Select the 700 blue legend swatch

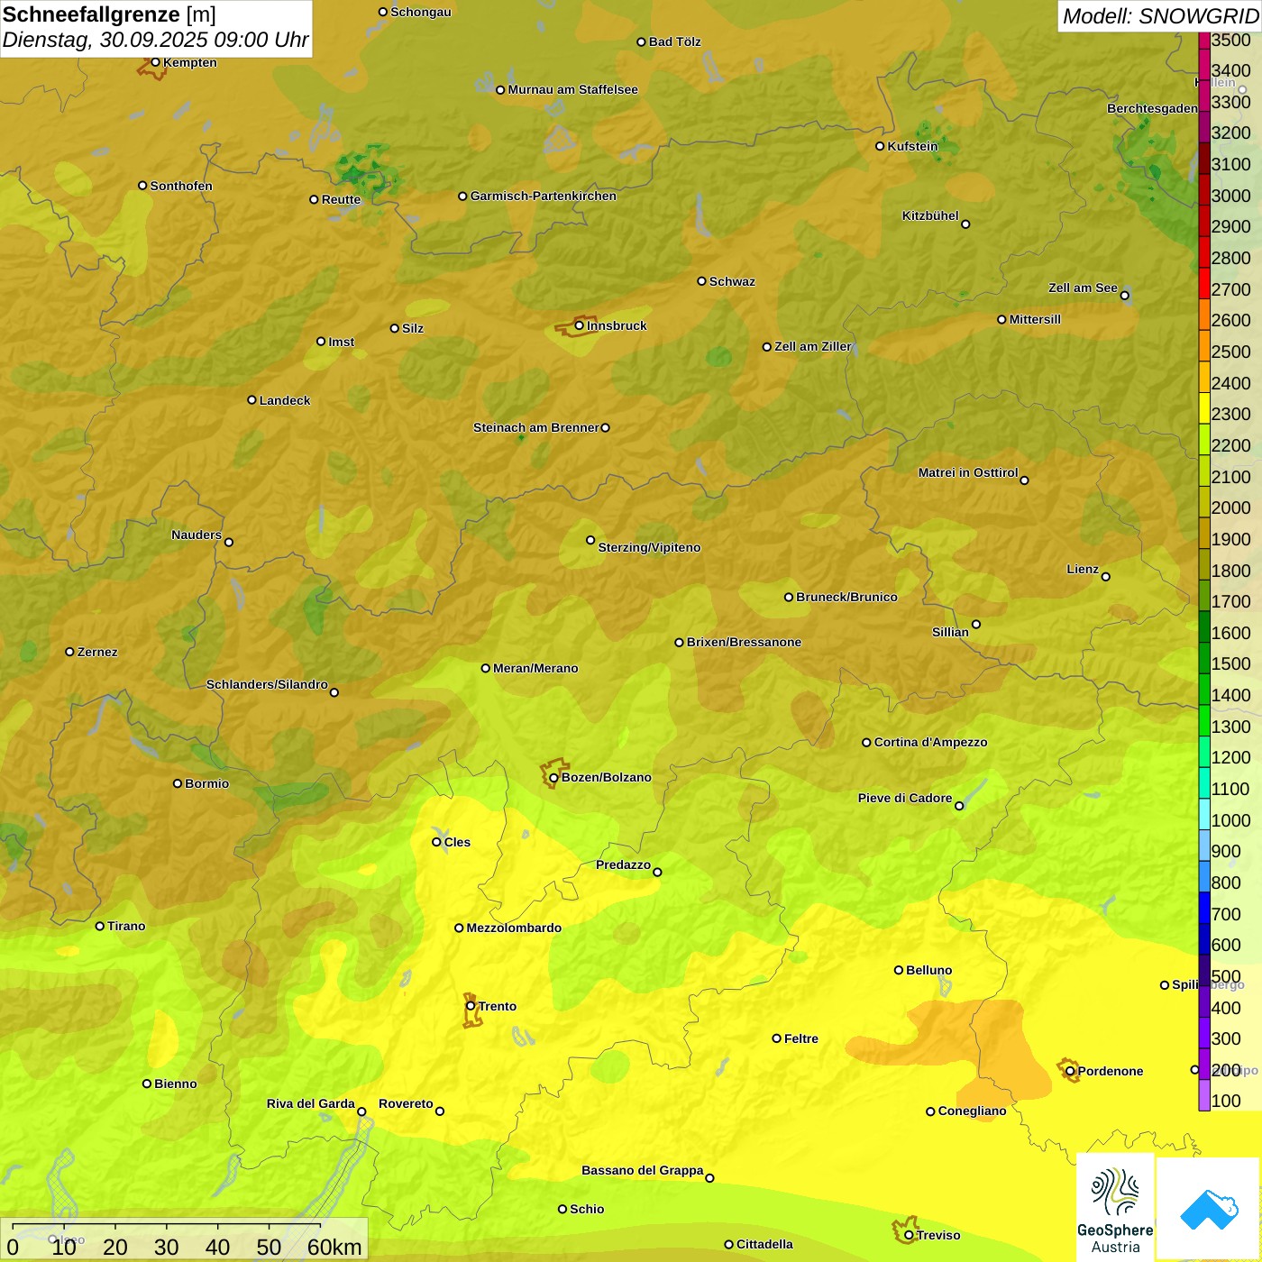pos(1204,908)
